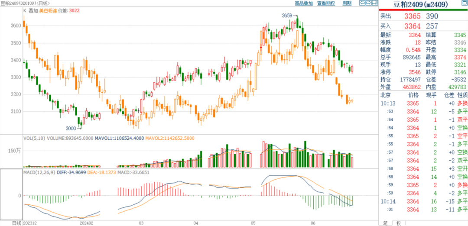The image size is (468, 226).
Task: Click the 开盘 value 3334
Action: 459,49
